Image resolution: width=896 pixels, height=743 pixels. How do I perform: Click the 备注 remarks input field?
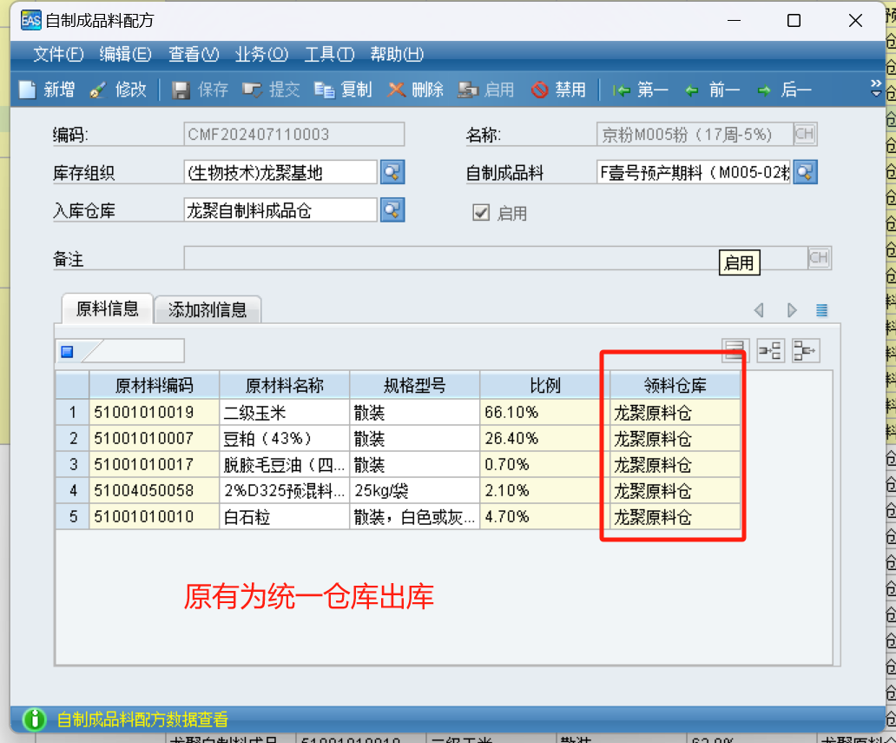tap(495, 258)
